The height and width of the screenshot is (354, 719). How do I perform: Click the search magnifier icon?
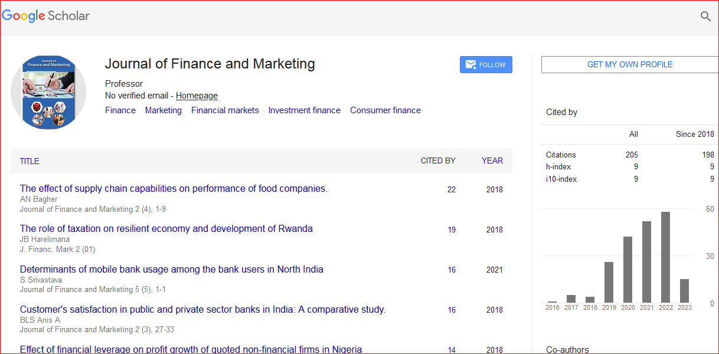(x=705, y=17)
